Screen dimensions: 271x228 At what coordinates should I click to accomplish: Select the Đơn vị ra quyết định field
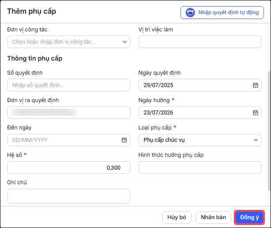point(69,112)
